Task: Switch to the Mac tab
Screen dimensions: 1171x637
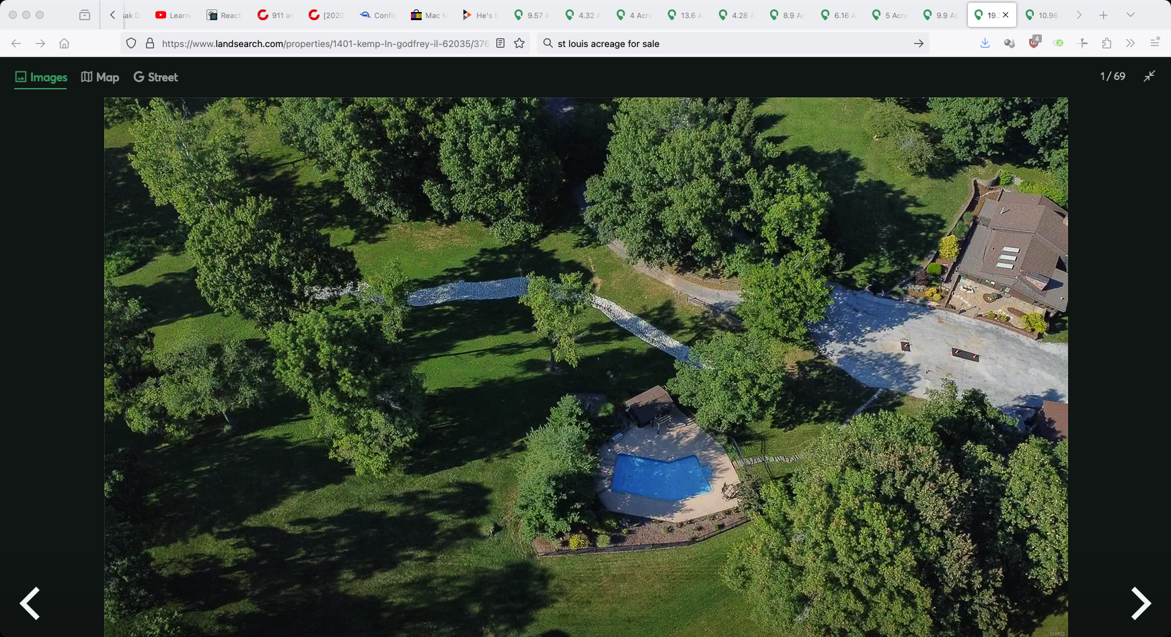Action: (x=428, y=15)
